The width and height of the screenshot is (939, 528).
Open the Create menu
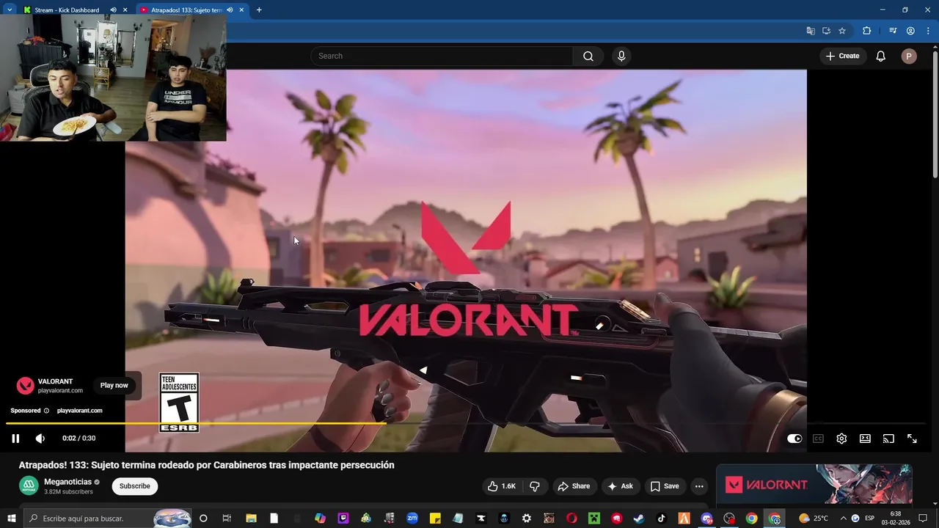(842, 56)
